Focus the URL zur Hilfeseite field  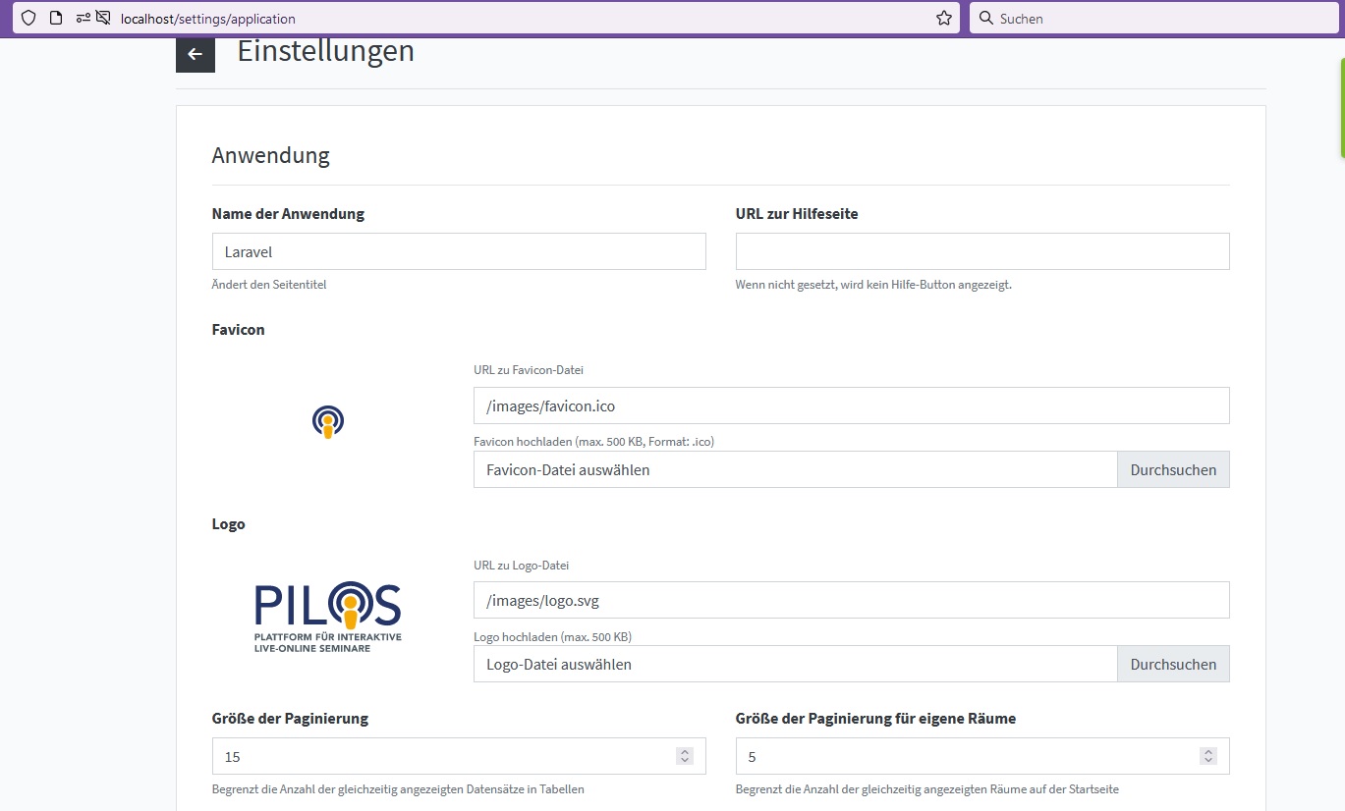[982, 251]
